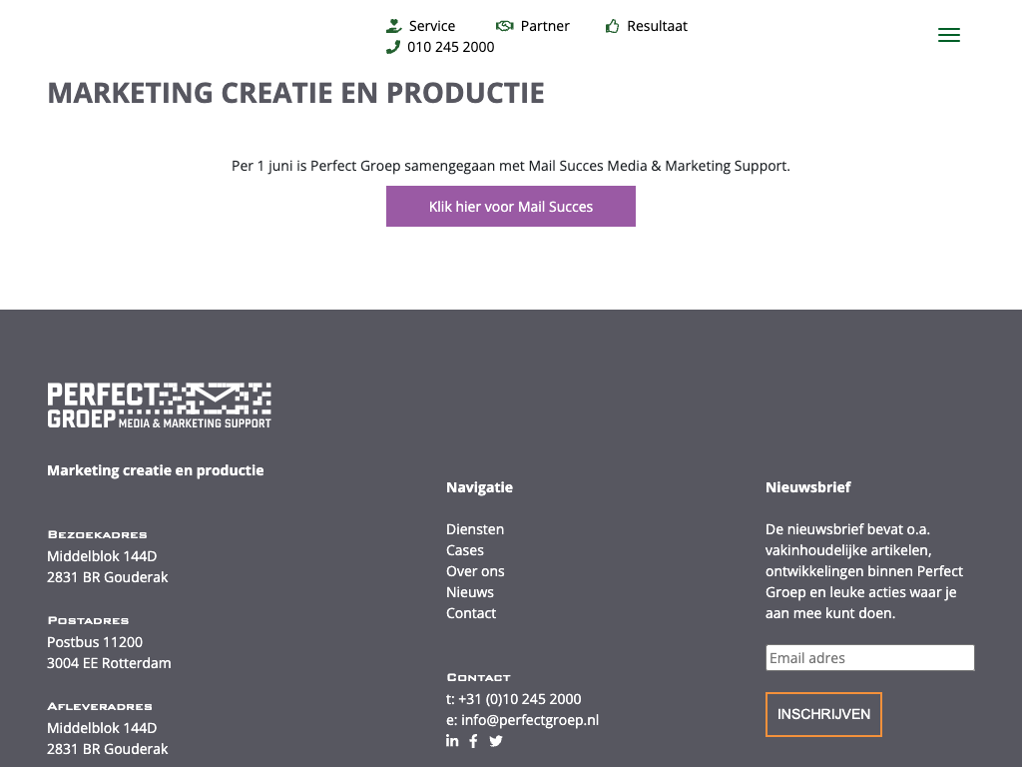Screen dimensions: 1022x767
Task: Open the hamburger menu
Action: point(949,35)
